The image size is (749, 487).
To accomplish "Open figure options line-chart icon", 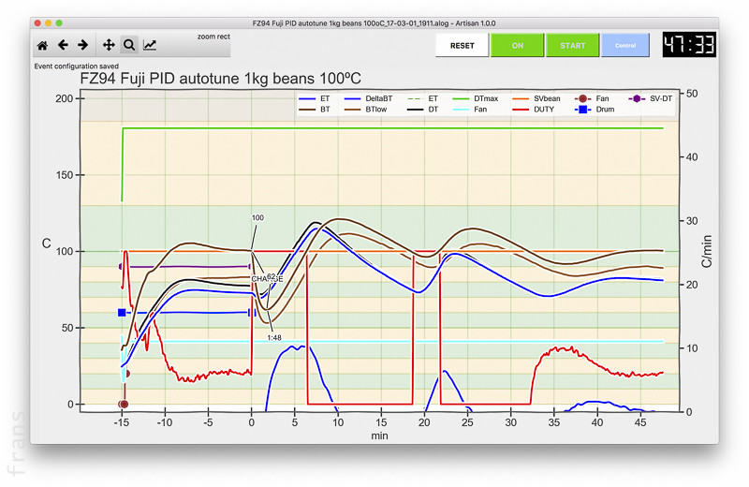I will pos(150,44).
